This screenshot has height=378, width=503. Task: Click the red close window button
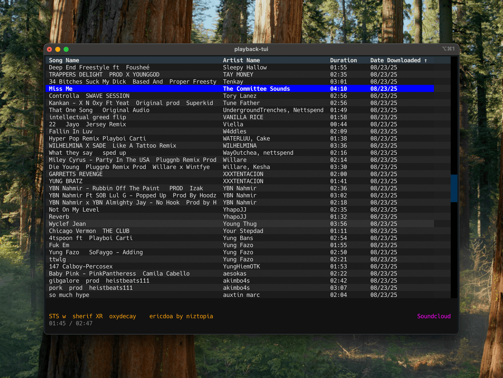[49, 49]
